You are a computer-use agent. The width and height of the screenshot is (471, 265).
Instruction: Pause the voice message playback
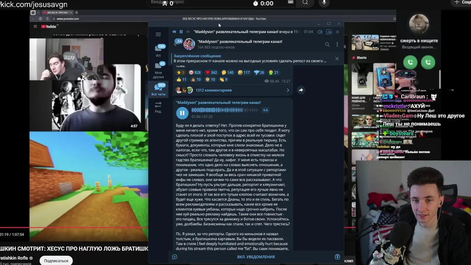[x=182, y=113]
